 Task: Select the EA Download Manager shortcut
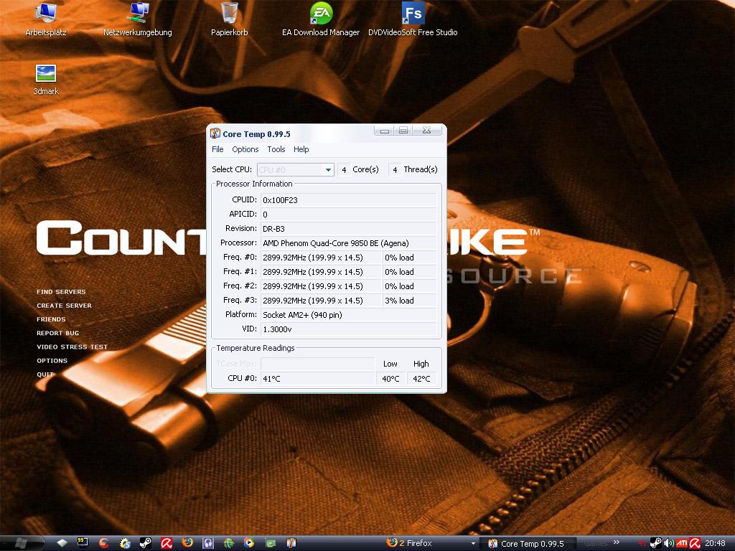(x=321, y=19)
